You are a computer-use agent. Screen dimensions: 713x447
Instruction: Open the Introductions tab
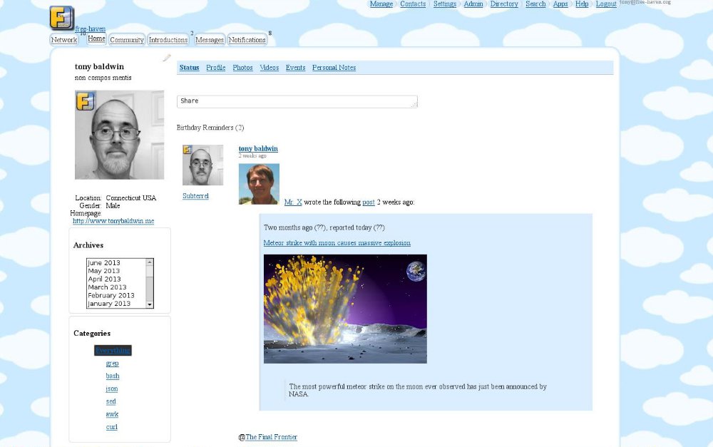point(168,40)
